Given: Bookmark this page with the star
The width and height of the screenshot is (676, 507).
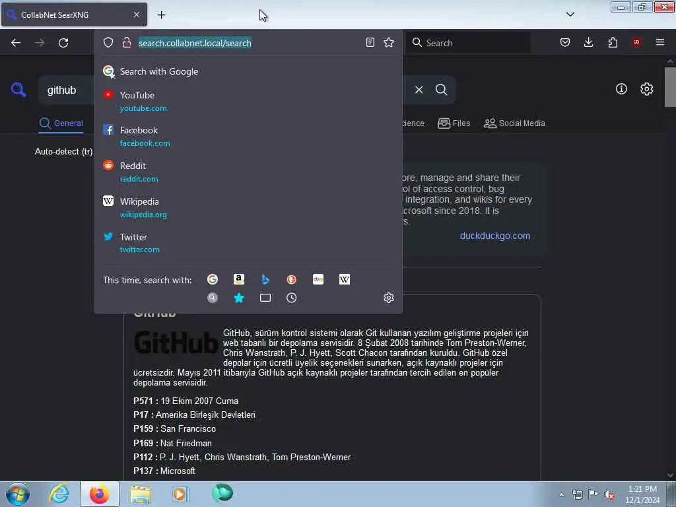Looking at the screenshot, I should 389,42.
